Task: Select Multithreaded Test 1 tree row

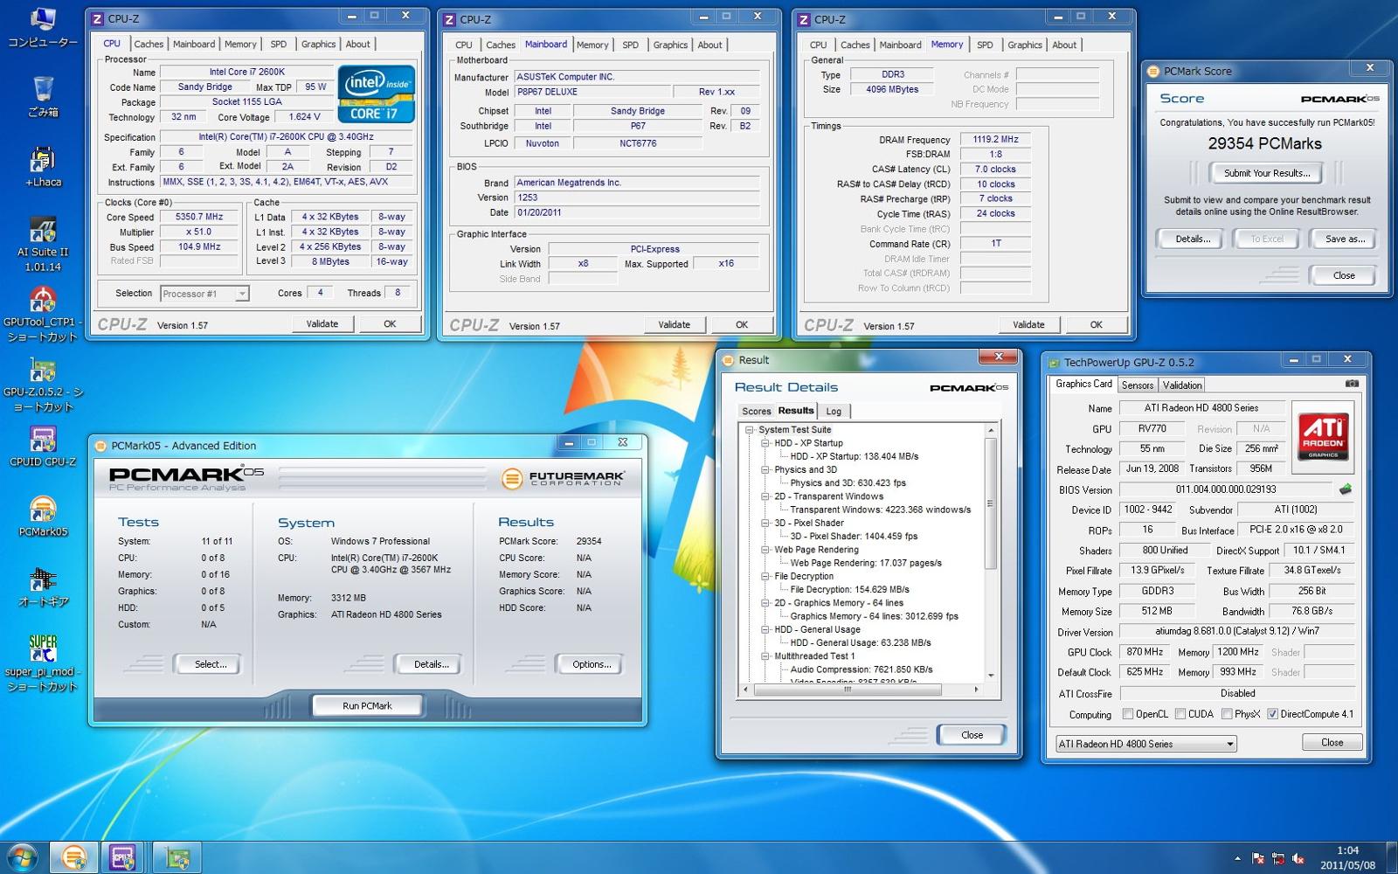Action: click(814, 656)
